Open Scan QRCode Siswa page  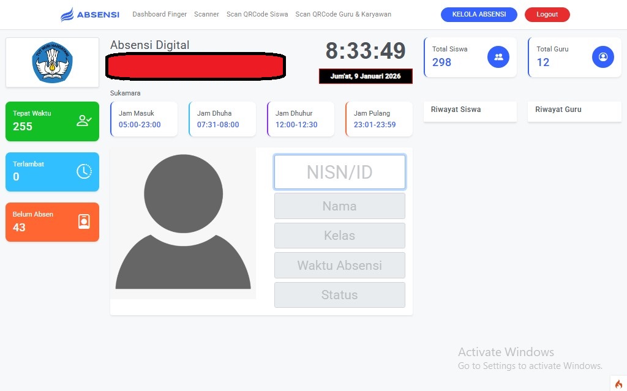pyautogui.click(x=257, y=14)
